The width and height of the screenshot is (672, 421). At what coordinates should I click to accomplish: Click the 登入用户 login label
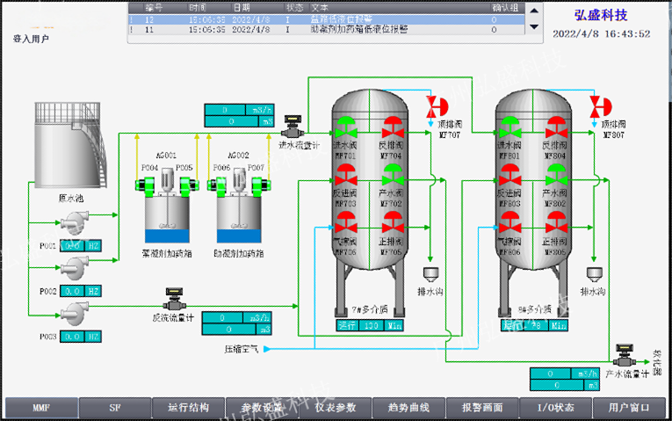pyautogui.click(x=31, y=39)
